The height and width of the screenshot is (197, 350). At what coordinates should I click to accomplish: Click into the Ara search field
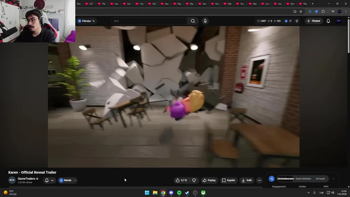[x=149, y=21]
